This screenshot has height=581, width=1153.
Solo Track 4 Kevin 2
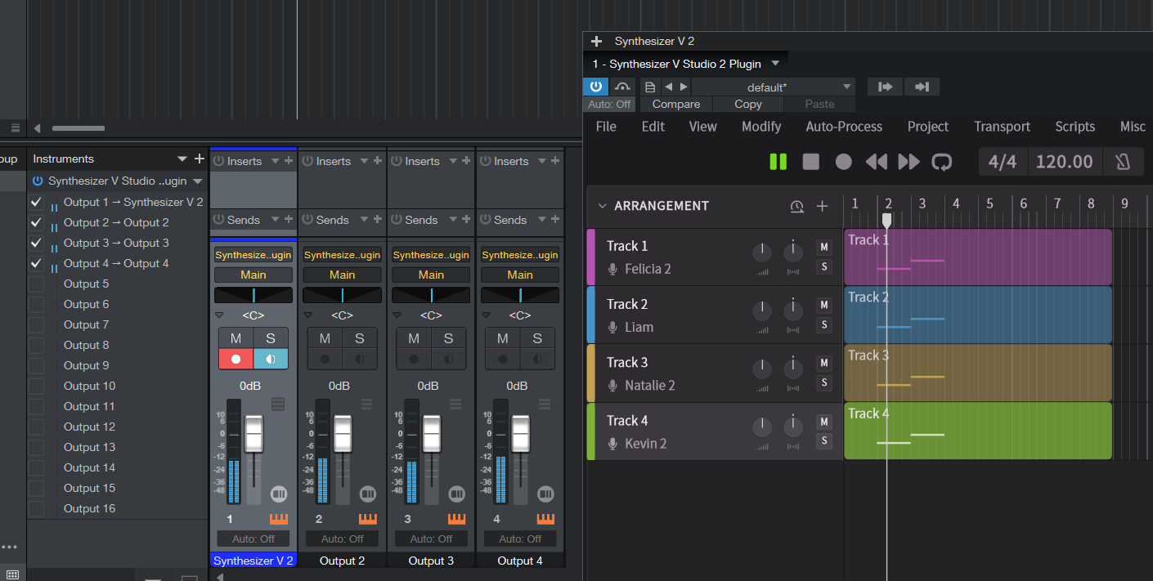click(x=824, y=440)
